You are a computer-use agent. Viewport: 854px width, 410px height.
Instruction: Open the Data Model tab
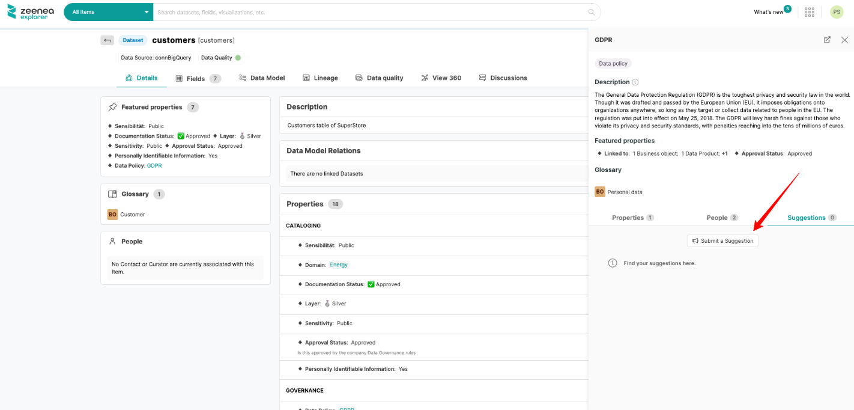(262, 78)
